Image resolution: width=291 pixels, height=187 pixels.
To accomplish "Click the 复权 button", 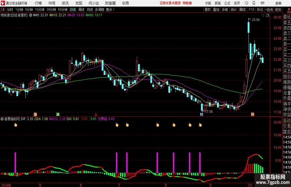I will [x=208, y=10].
